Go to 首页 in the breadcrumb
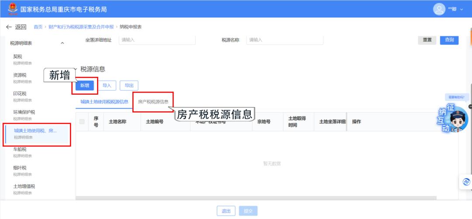 click(x=38, y=27)
